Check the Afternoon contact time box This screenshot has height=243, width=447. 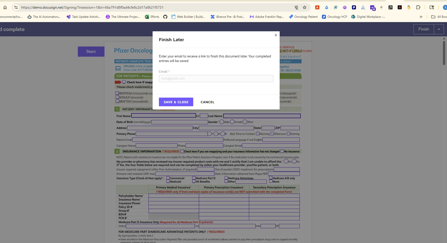(272, 134)
